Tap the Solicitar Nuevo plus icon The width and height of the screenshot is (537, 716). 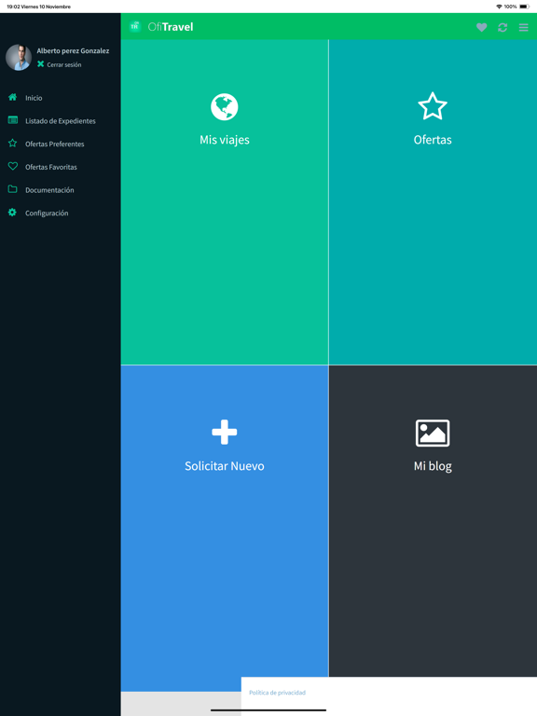(224, 432)
